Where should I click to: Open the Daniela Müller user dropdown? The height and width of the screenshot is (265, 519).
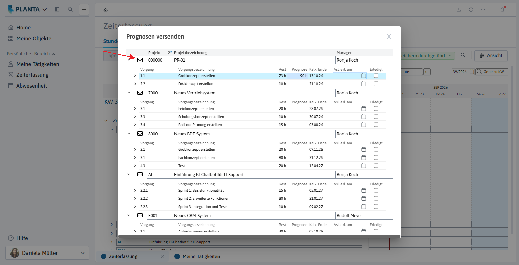47,253
